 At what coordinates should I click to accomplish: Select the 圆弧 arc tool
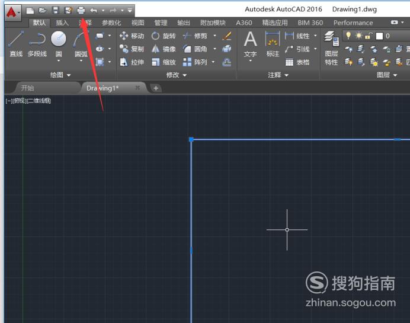(x=81, y=44)
